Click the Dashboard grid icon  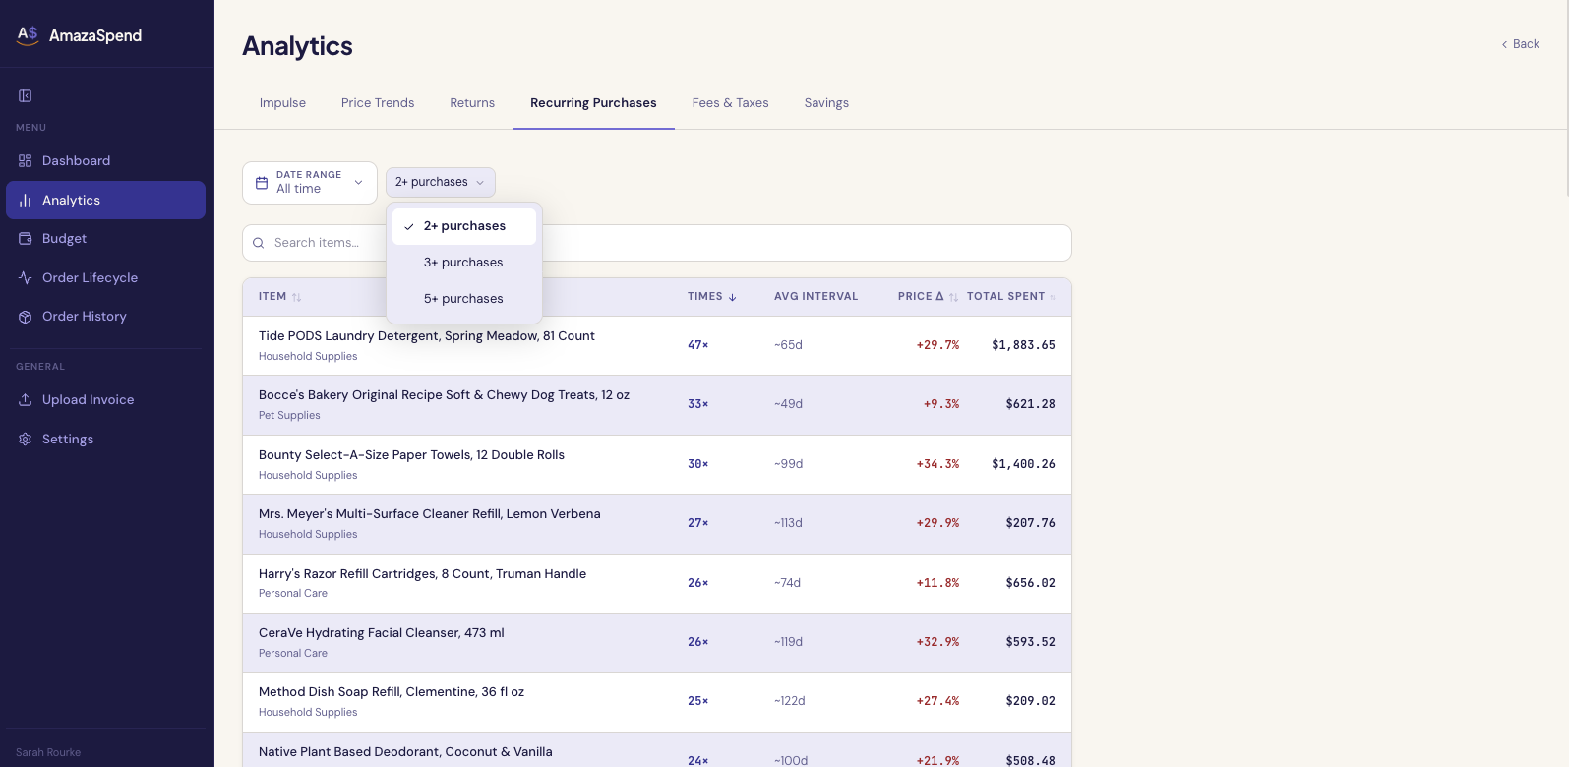[26, 160]
